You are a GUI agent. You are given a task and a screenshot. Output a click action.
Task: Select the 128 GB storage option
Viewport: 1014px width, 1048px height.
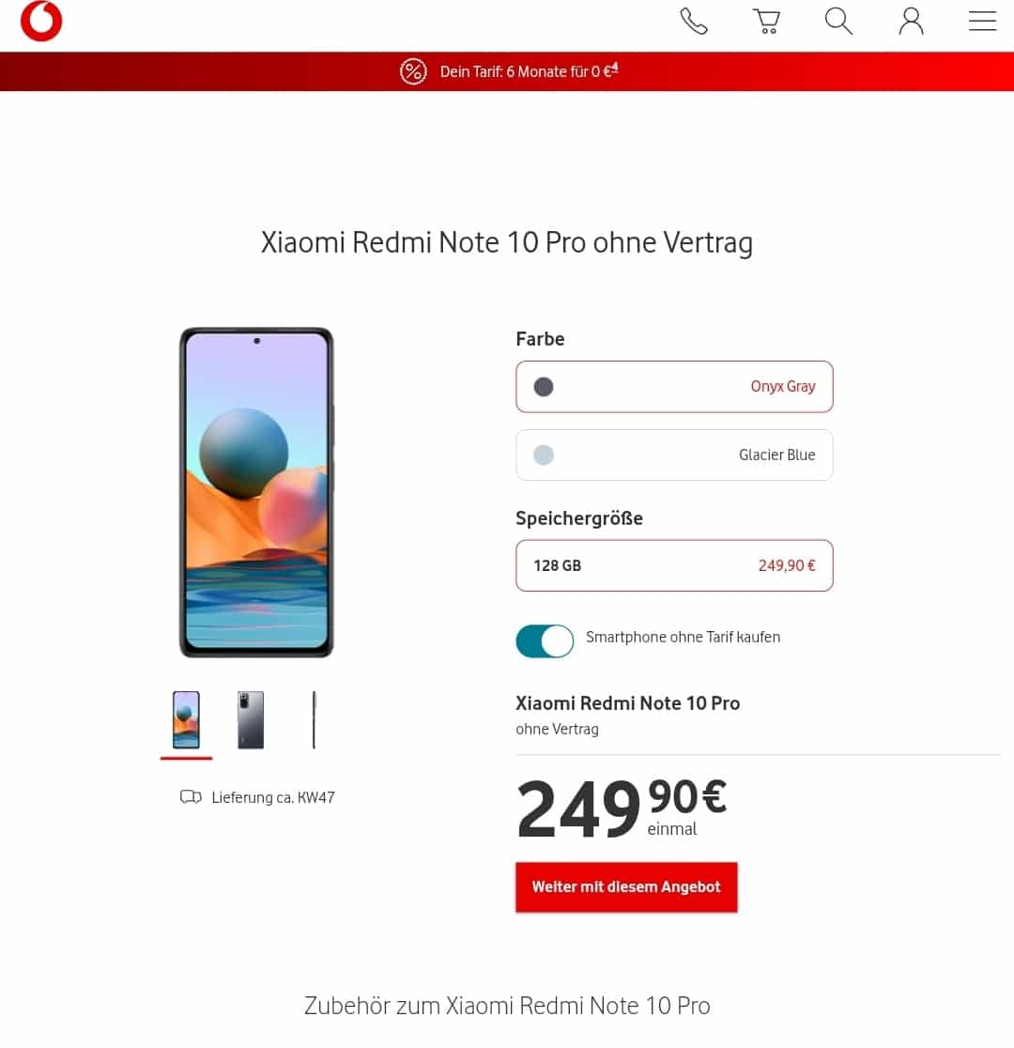click(x=674, y=566)
